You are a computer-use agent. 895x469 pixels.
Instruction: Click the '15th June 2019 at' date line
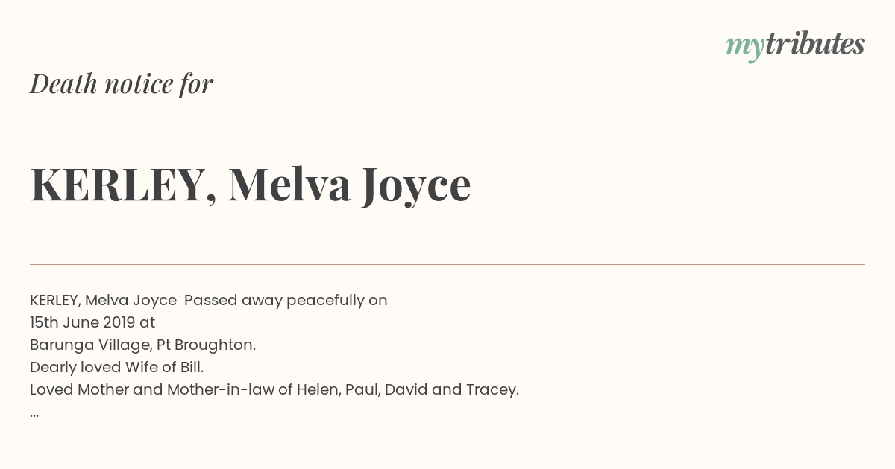point(92,322)
